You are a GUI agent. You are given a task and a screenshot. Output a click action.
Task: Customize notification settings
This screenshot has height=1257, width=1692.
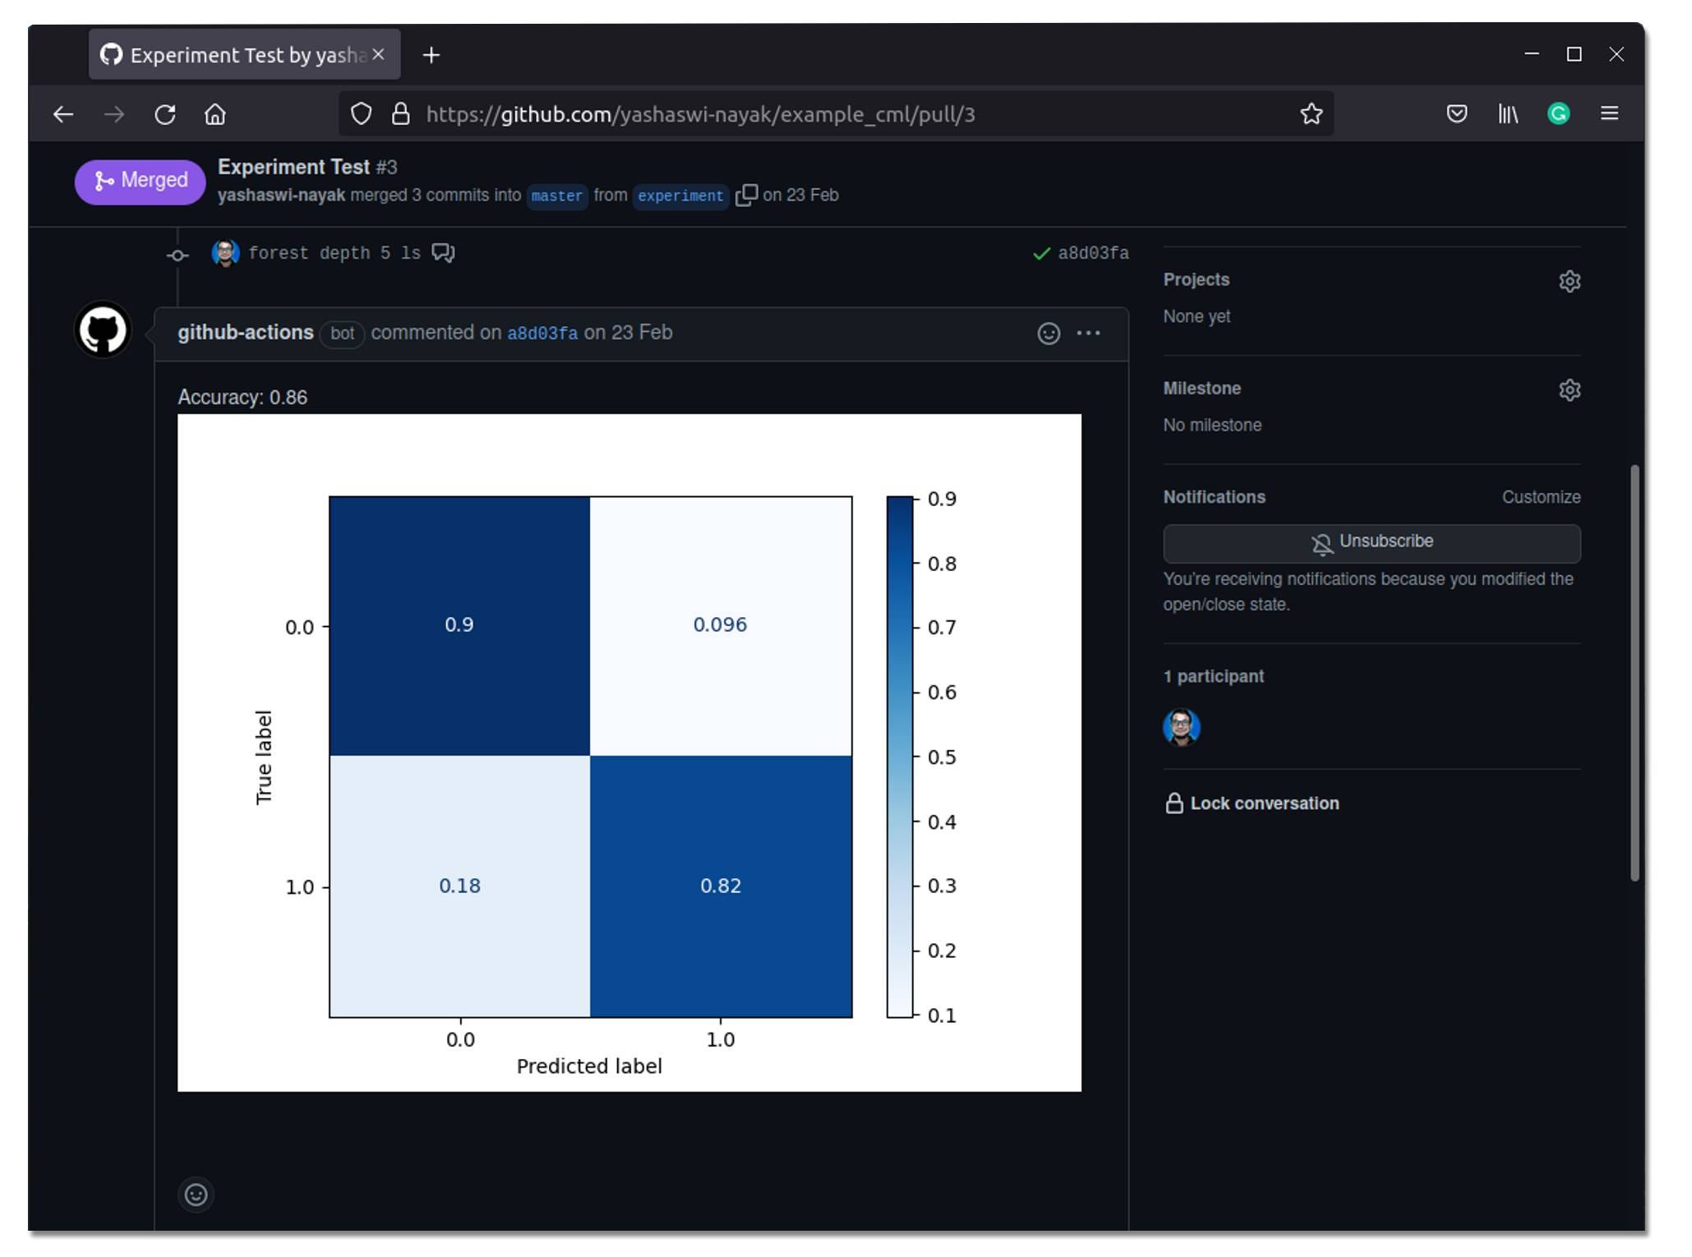(1540, 497)
